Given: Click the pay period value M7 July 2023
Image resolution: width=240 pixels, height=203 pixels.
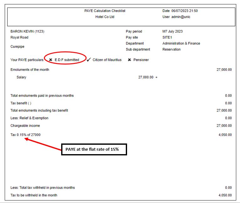Looking at the screenshot, I should (173, 31).
